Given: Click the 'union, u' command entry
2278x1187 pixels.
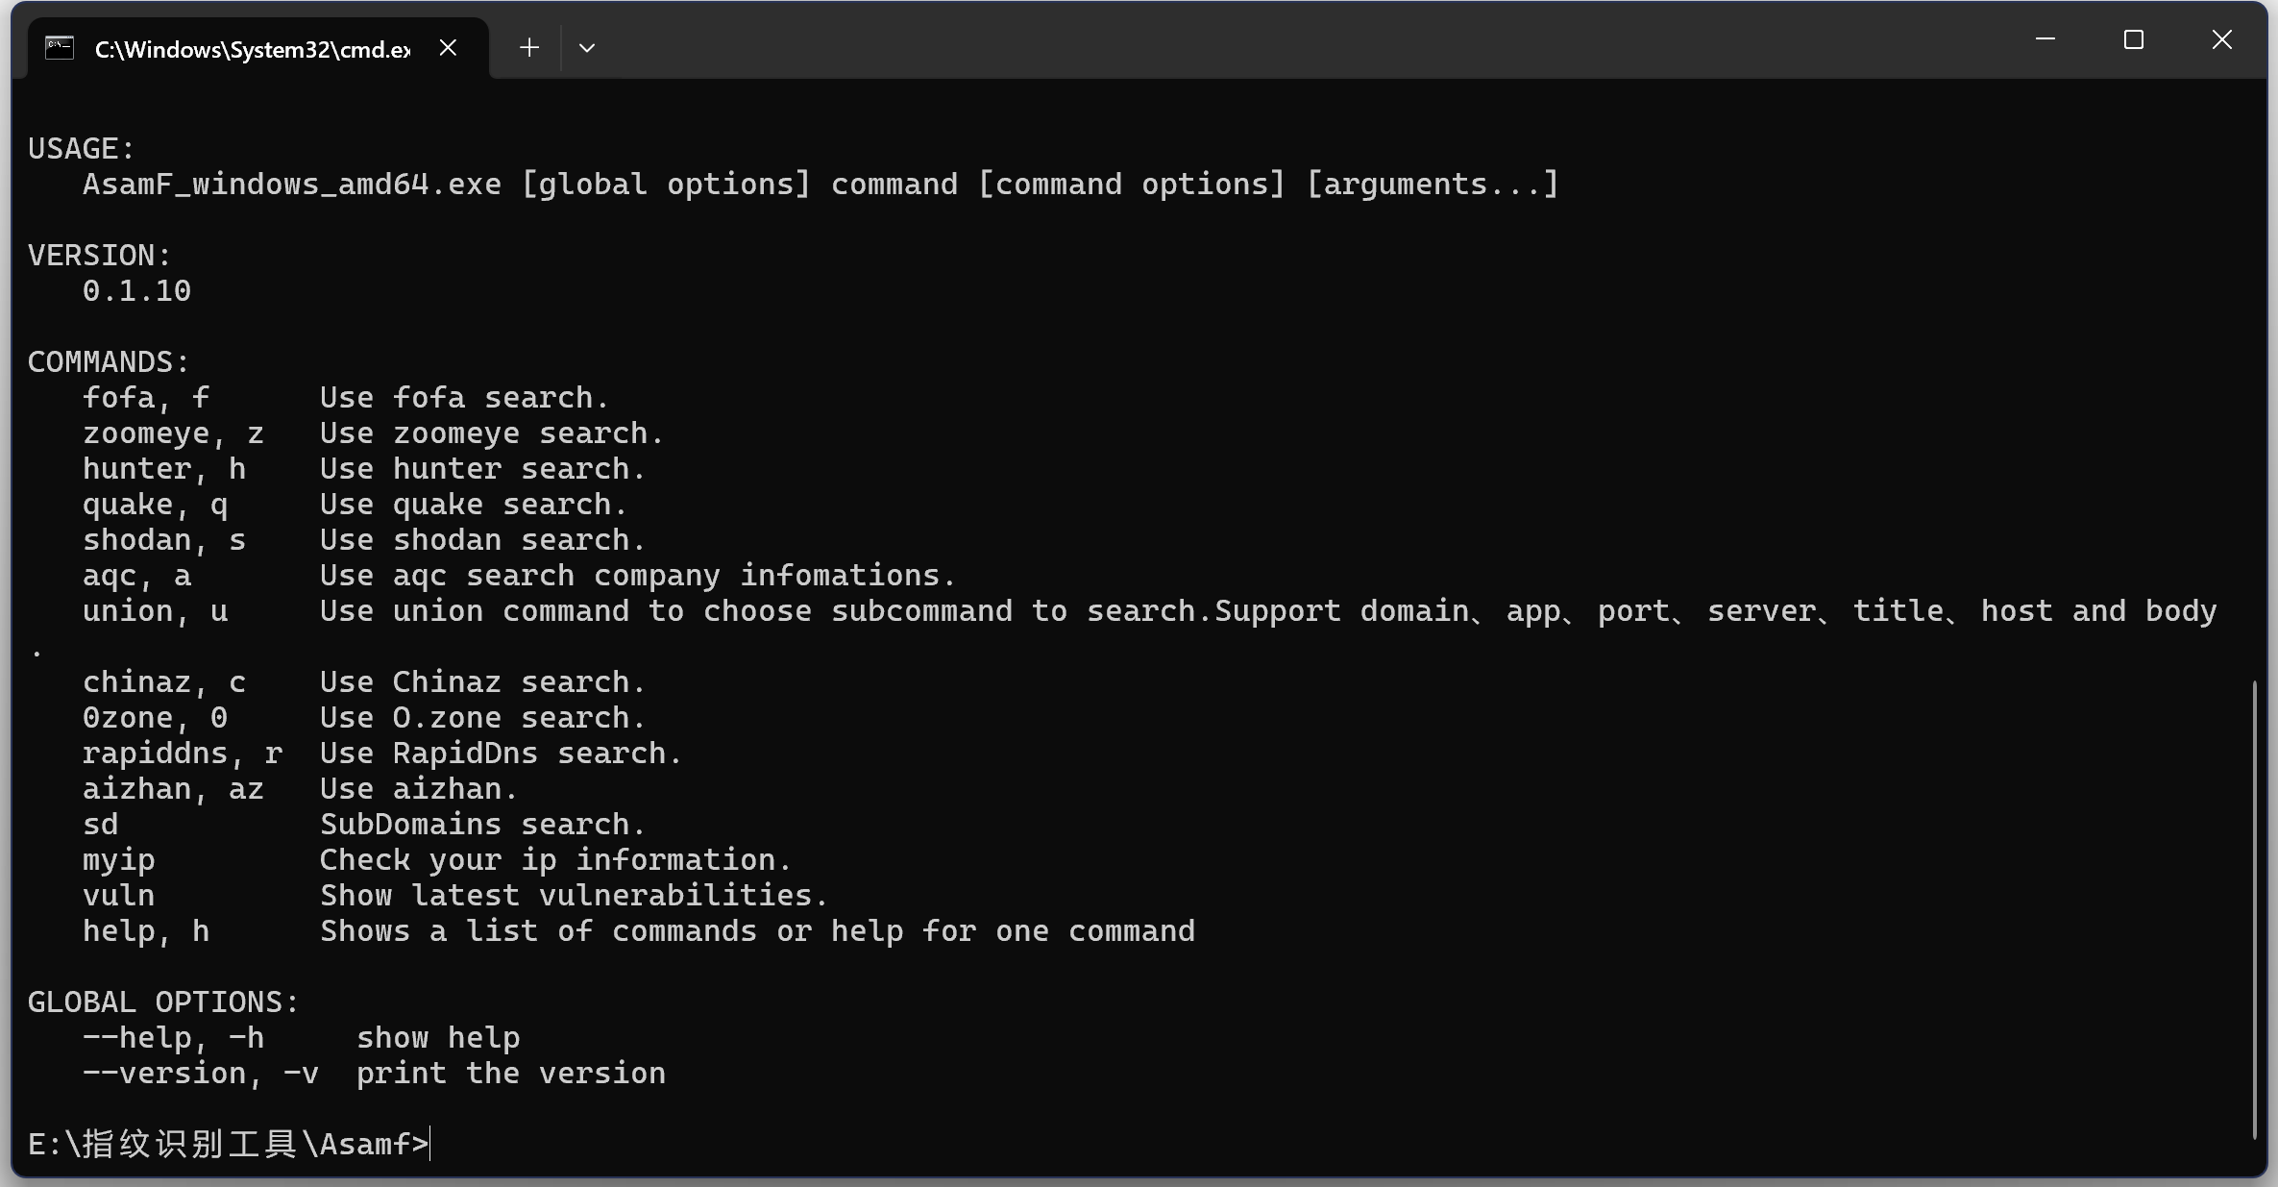Looking at the screenshot, I should pyautogui.click(x=155, y=611).
